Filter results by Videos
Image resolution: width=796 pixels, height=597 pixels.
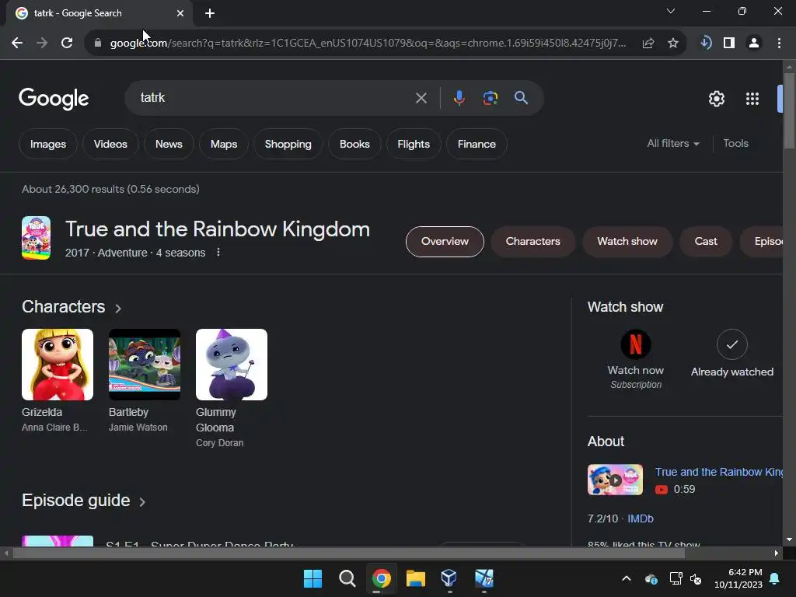tap(110, 144)
